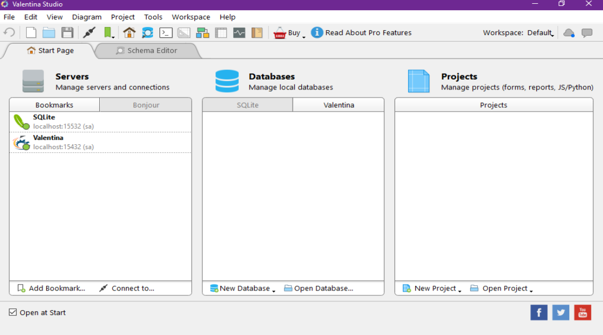Open the Workspace menu
This screenshot has width=603, height=335.
tap(191, 17)
